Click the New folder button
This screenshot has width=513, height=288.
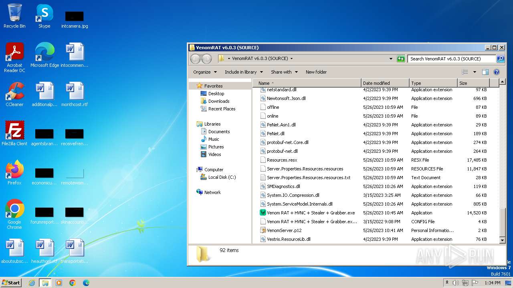click(x=316, y=72)
